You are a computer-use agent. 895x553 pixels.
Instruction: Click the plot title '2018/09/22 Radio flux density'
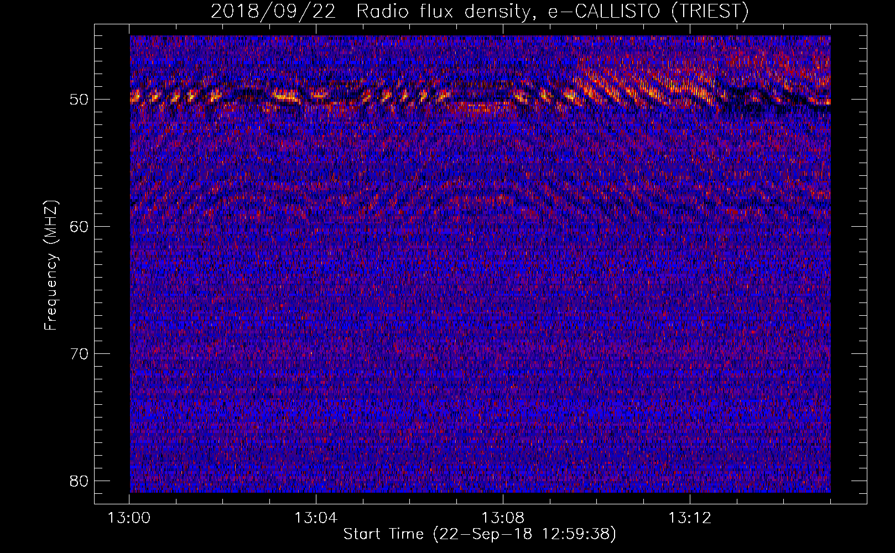tap(375, 12)
